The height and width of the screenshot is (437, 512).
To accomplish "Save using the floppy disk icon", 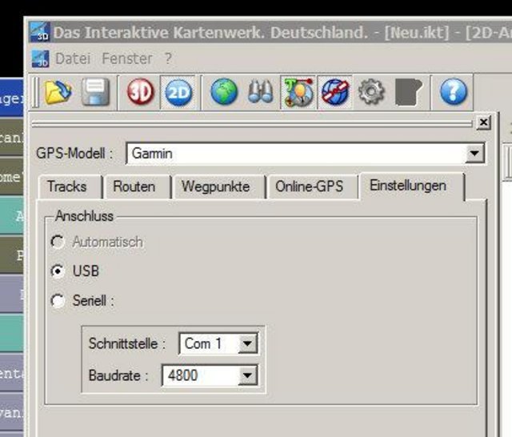I will (x=95, y=92).
